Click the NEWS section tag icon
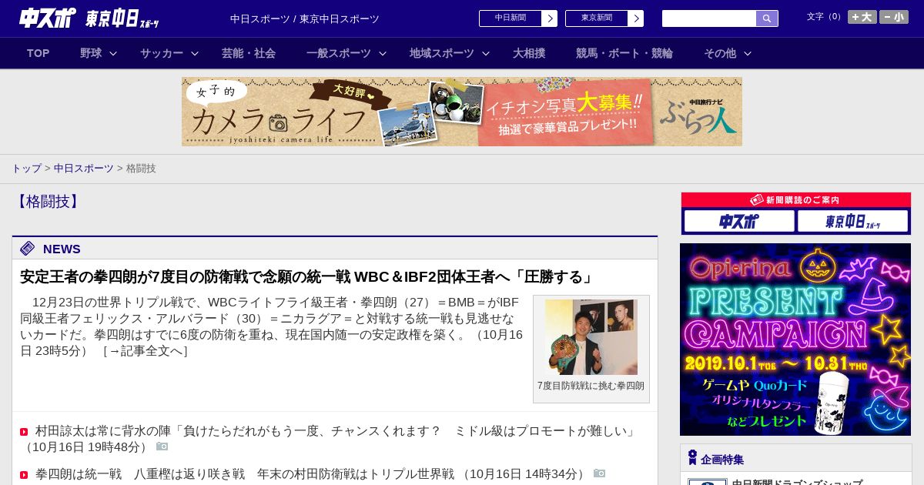The width and height of the screenshot is (924, 485). coord(28,248)
